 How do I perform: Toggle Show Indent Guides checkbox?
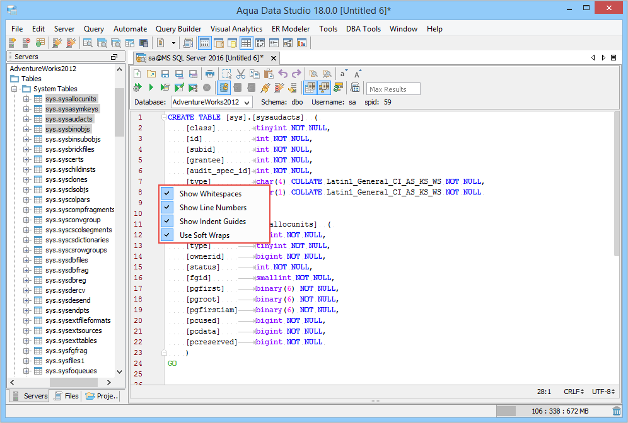point(167,221)
